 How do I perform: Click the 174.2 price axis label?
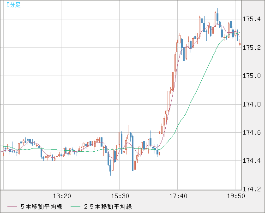click(x=252, y=189)
